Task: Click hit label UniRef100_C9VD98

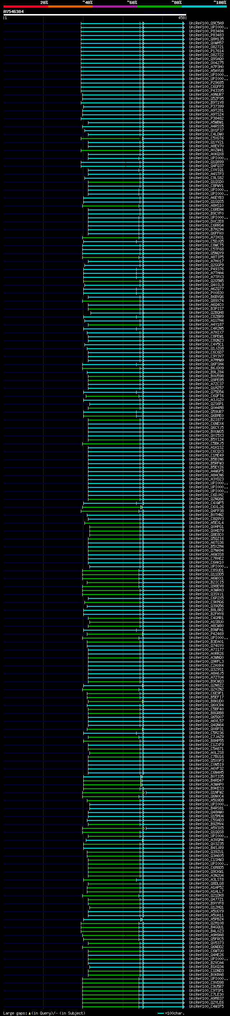Action: [206, 982]
